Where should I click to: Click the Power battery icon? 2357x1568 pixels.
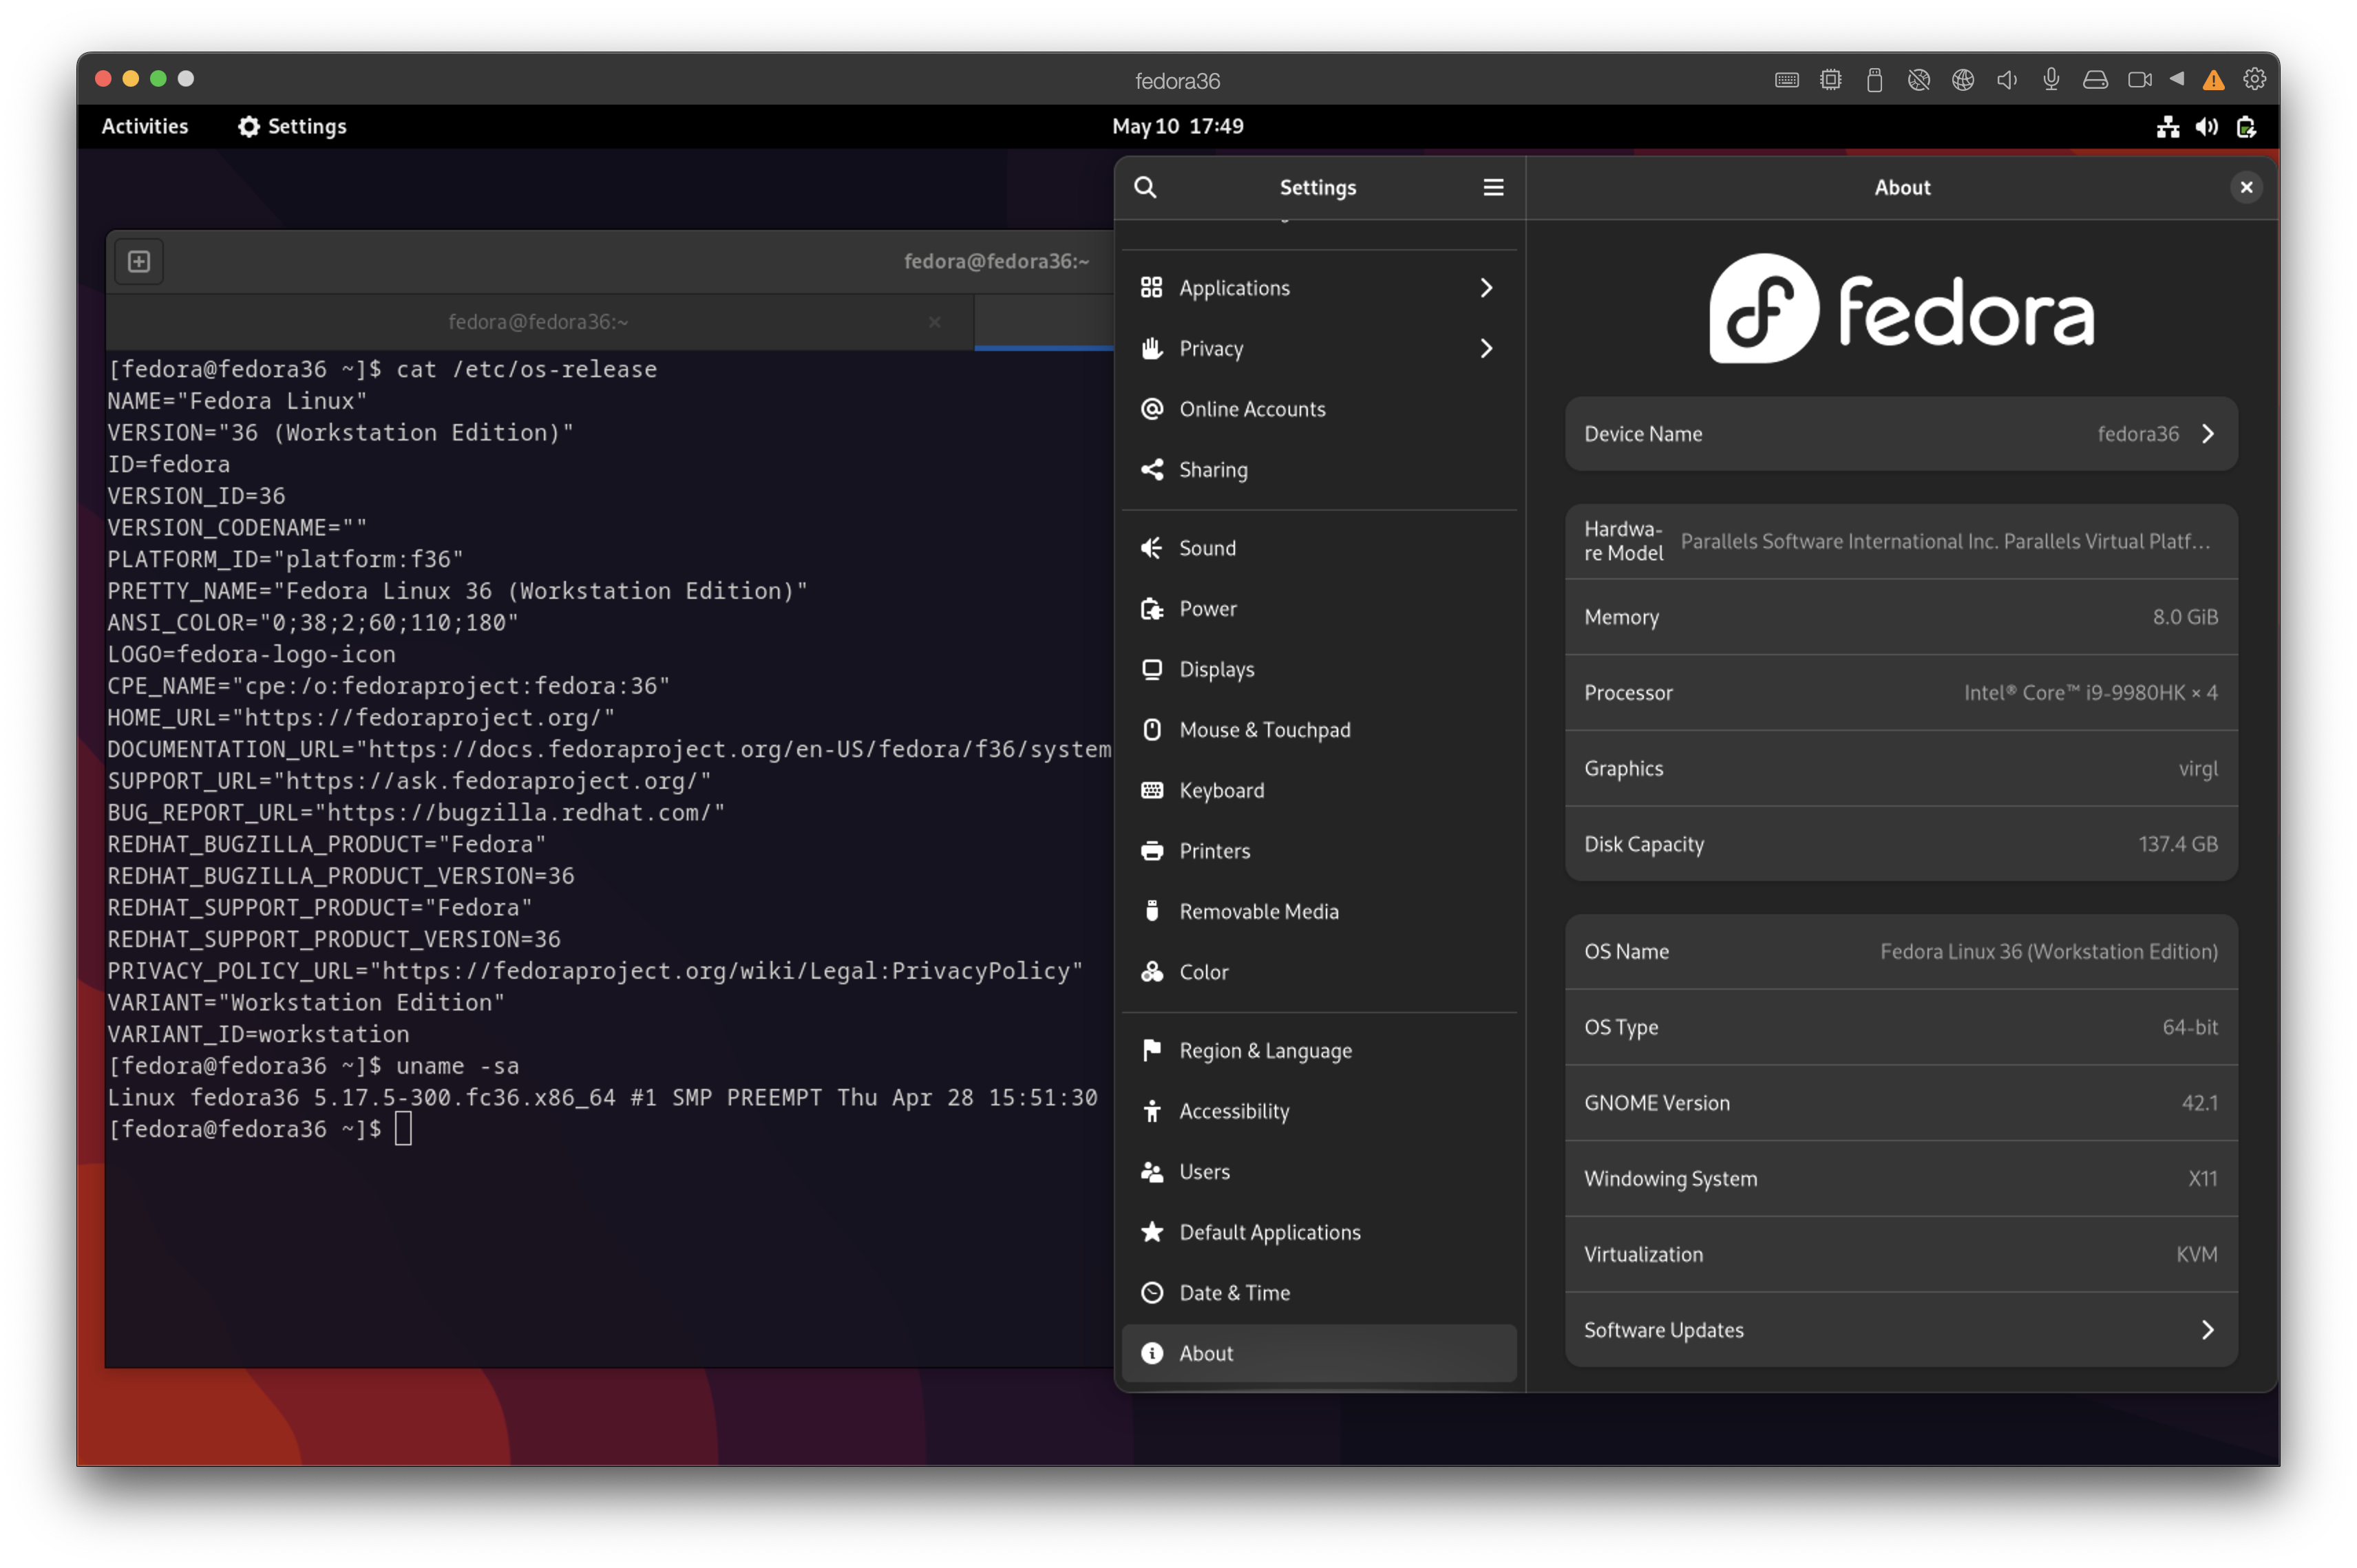(1151, 609)
